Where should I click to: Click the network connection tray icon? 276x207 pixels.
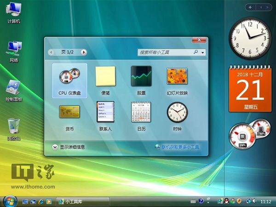pos(248,201)
